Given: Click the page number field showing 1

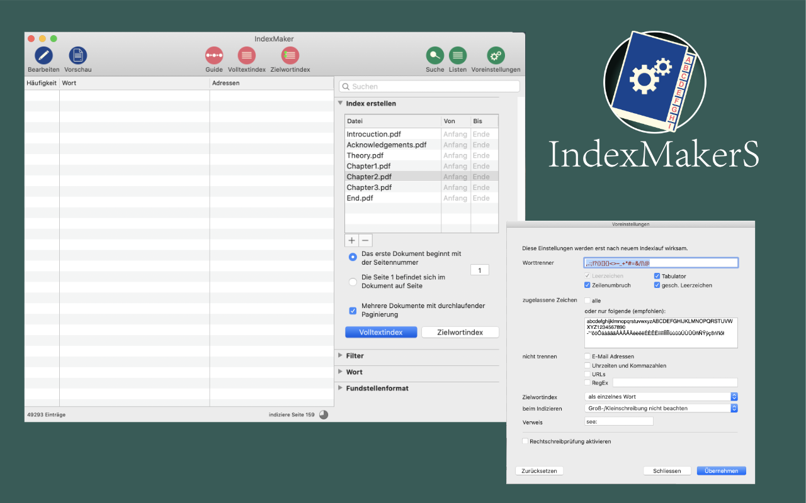Looking at the screenshot, I should [x=480, y=270].
